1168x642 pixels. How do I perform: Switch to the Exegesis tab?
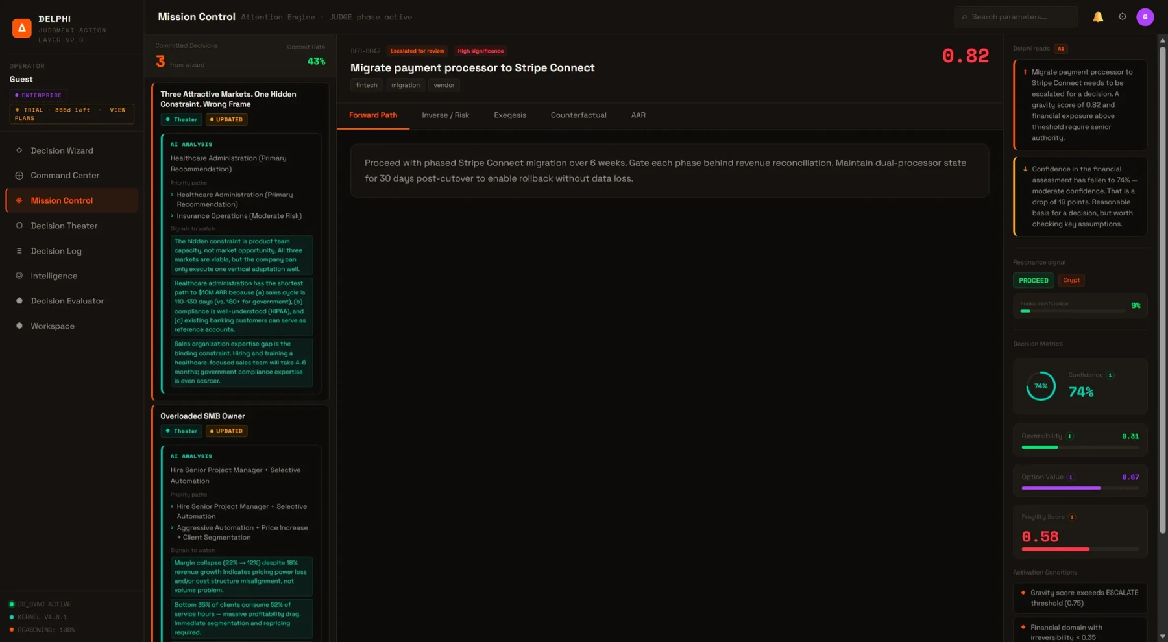click(x=510, y=115)
